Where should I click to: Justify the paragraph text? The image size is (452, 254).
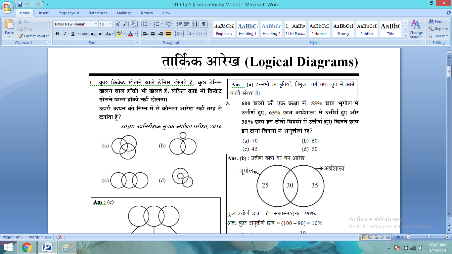[168, 34]
